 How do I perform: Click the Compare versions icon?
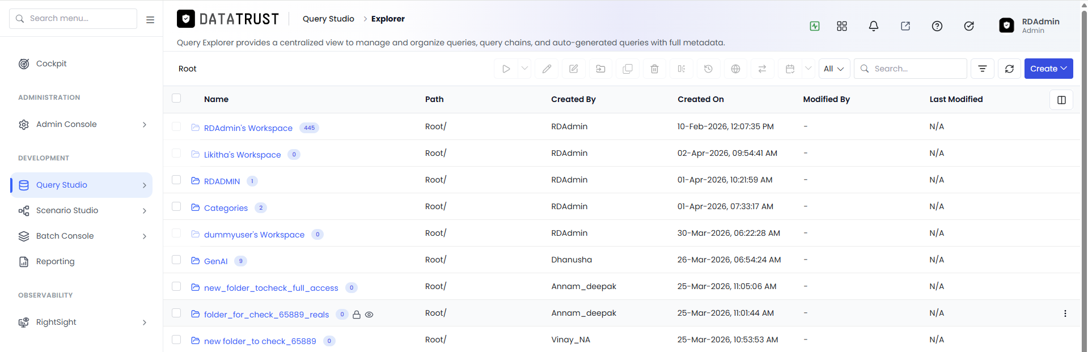(681, 69)
